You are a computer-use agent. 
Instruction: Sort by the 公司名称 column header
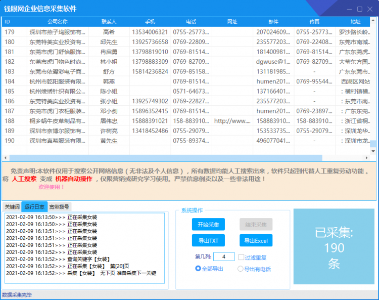(58, 22)
